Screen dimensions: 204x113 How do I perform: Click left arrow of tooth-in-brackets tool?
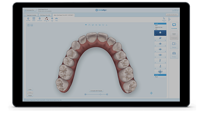[155, 57]
